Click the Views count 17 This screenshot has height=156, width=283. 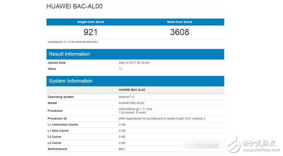pos(121,69)
